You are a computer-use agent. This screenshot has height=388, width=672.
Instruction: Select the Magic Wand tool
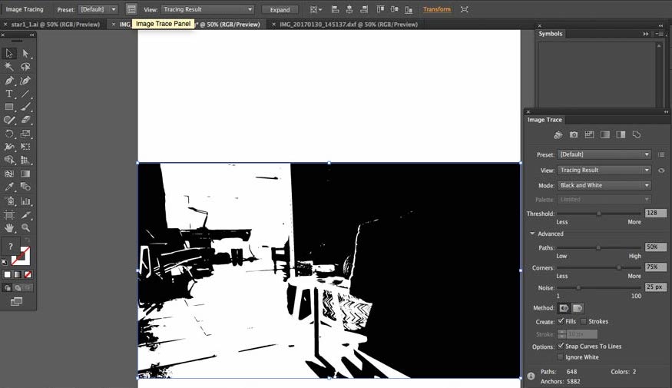[9, 67]
